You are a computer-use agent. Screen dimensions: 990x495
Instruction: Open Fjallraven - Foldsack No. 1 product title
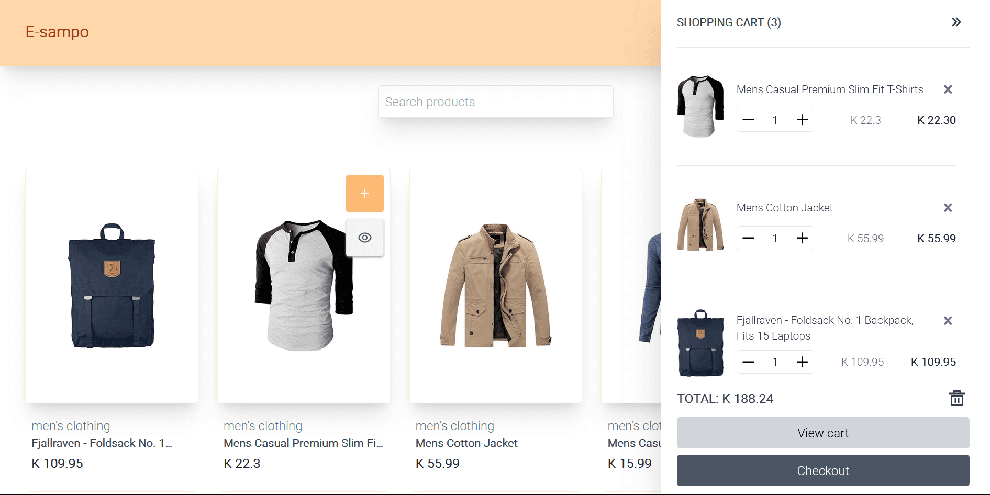102,443
